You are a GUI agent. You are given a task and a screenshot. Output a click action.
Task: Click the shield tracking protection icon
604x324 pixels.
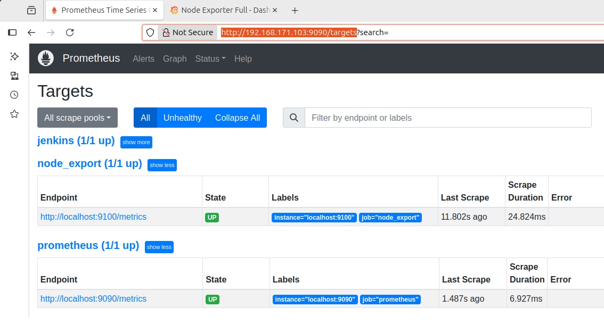(x=150, y=32)
